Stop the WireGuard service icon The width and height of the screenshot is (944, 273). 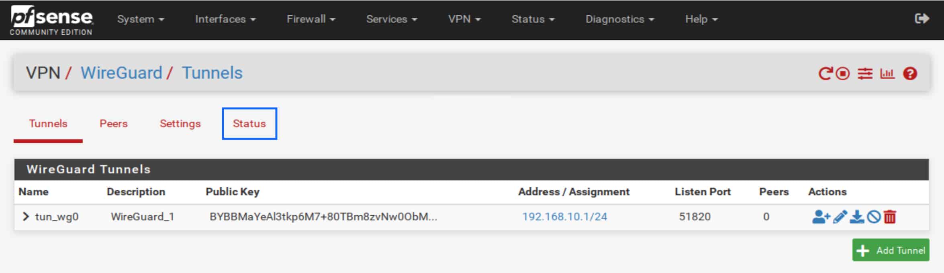pyautogui.click(x=843, y=73)
